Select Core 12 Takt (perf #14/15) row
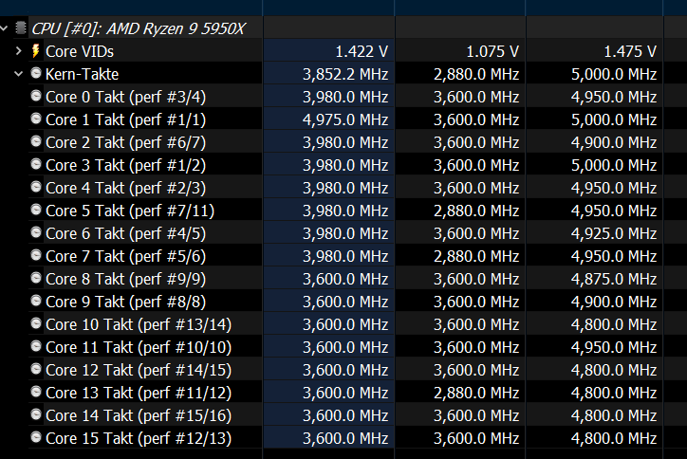Image resolution: width=687 pixels, height=459 pixels. [x=343, y=370]
